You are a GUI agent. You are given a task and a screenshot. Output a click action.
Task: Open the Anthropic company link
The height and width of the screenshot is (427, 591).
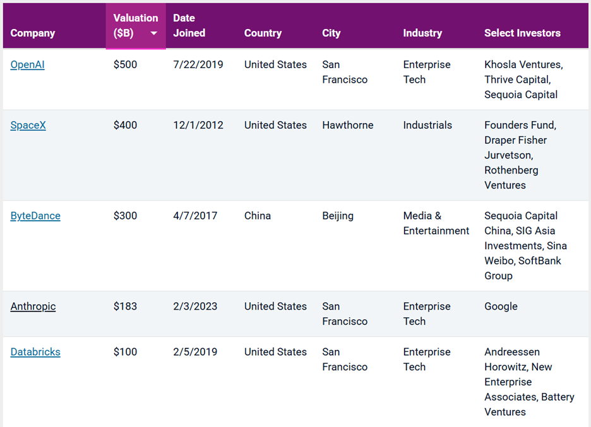[x=33, y=307]
